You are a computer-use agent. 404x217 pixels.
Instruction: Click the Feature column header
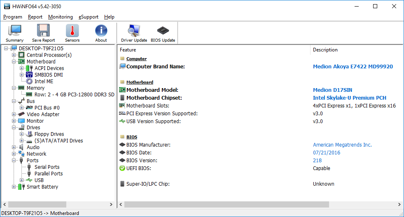tap(214, 50)
